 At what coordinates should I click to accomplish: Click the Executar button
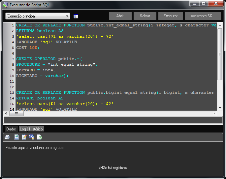click(171, 16)
